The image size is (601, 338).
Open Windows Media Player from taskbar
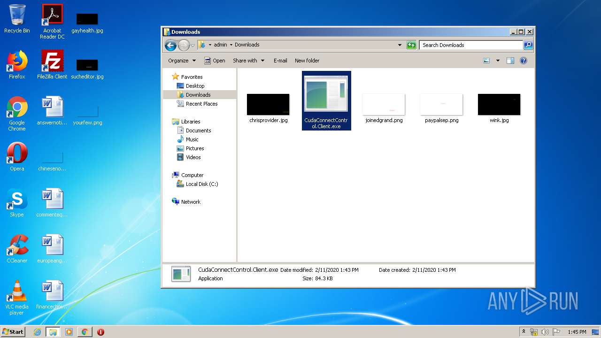[x=69, y=332]
